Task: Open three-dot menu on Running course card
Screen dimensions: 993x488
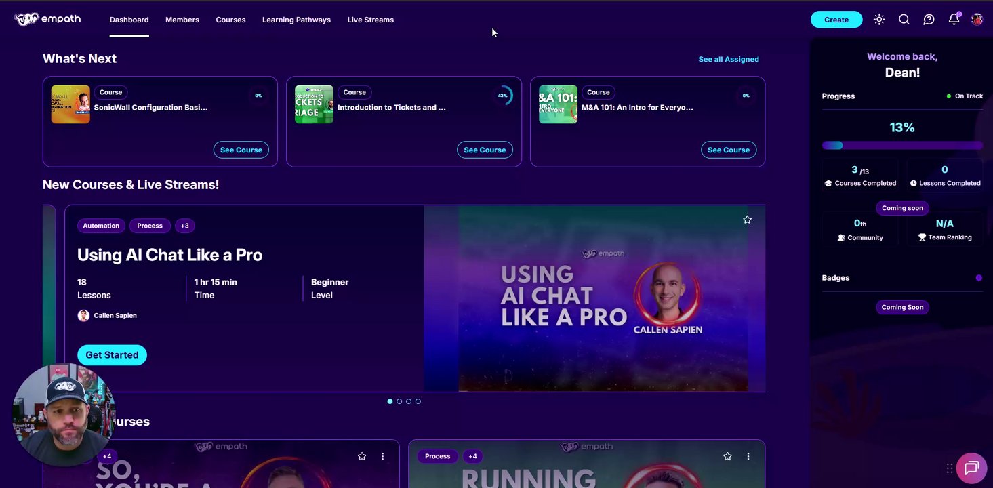Action: [748, 456]
